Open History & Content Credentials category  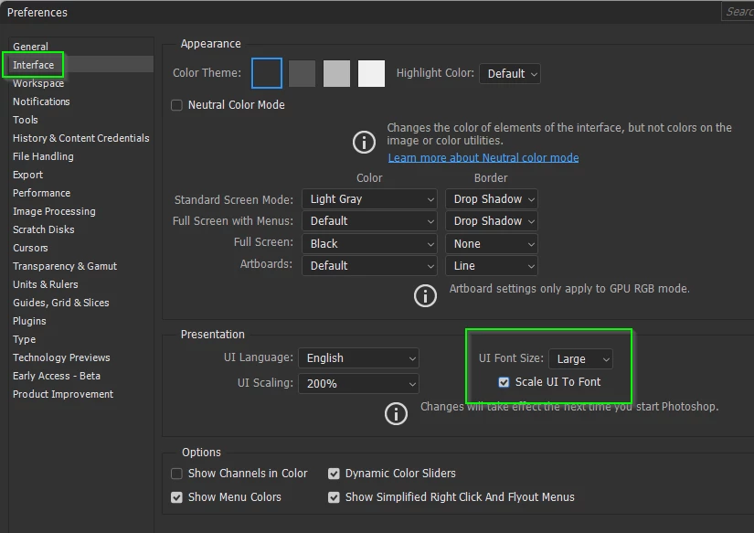[x=80, y=138]
